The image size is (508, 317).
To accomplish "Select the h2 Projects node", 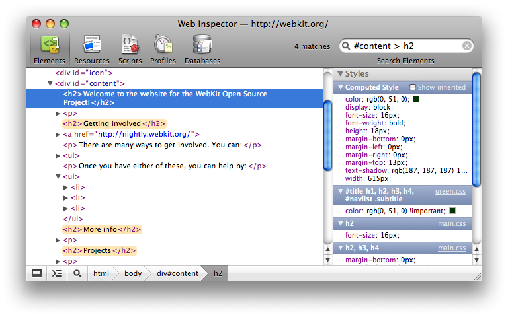I will [99, 250].
